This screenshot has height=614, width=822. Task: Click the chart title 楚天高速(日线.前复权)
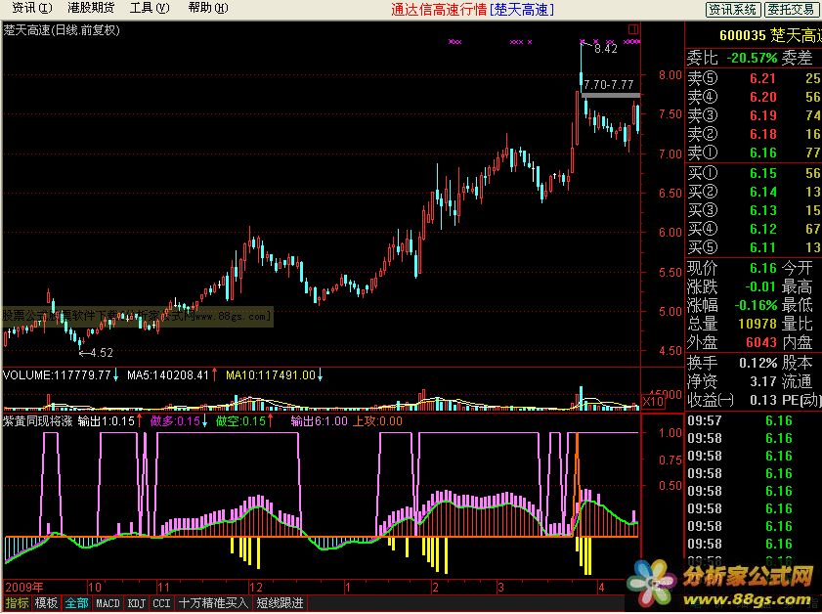pyautogui.click(x=62, y=30)
